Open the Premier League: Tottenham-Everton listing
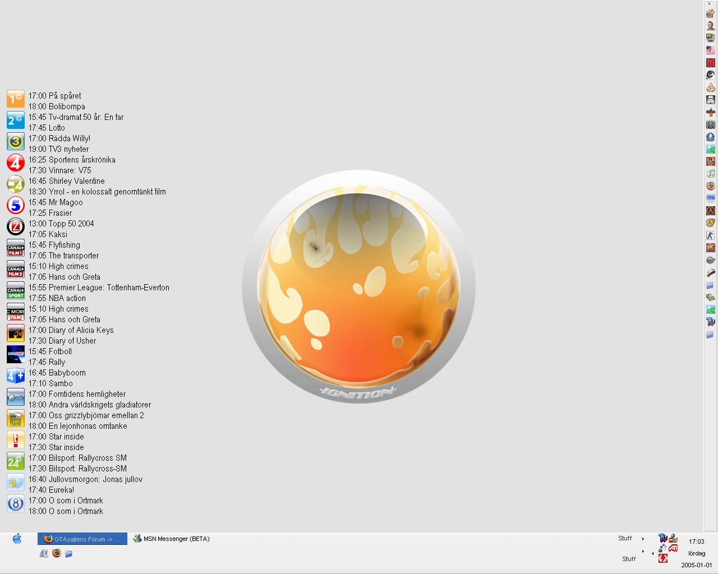This screenshot has width=718, height=574. tap(99, 288)
